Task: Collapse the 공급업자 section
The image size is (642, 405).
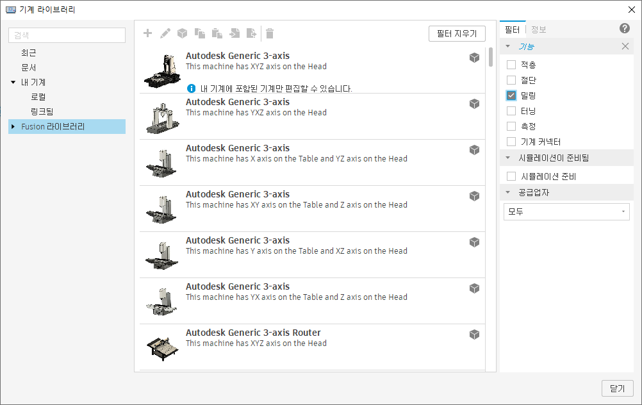Action: [x=508, y=192]
